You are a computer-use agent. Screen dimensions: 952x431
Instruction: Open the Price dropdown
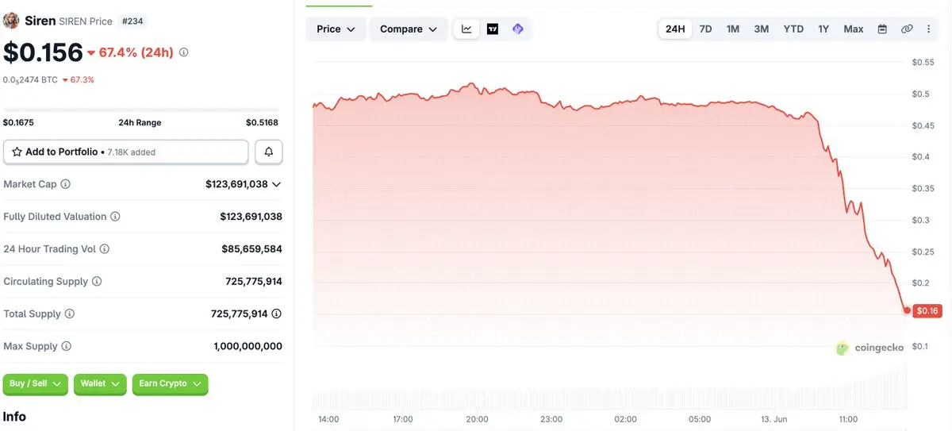[x=336, y=29]
